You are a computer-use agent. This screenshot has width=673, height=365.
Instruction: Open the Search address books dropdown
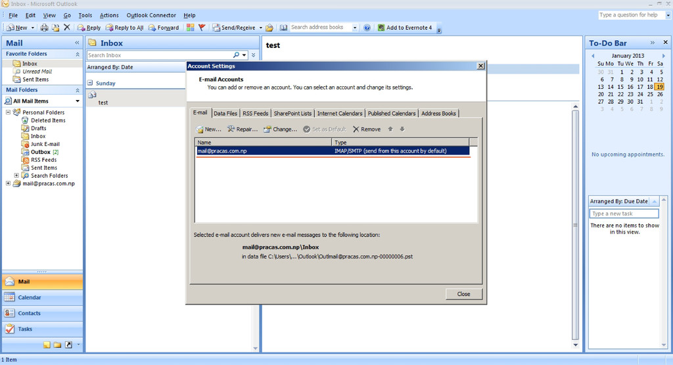point(354,28)
